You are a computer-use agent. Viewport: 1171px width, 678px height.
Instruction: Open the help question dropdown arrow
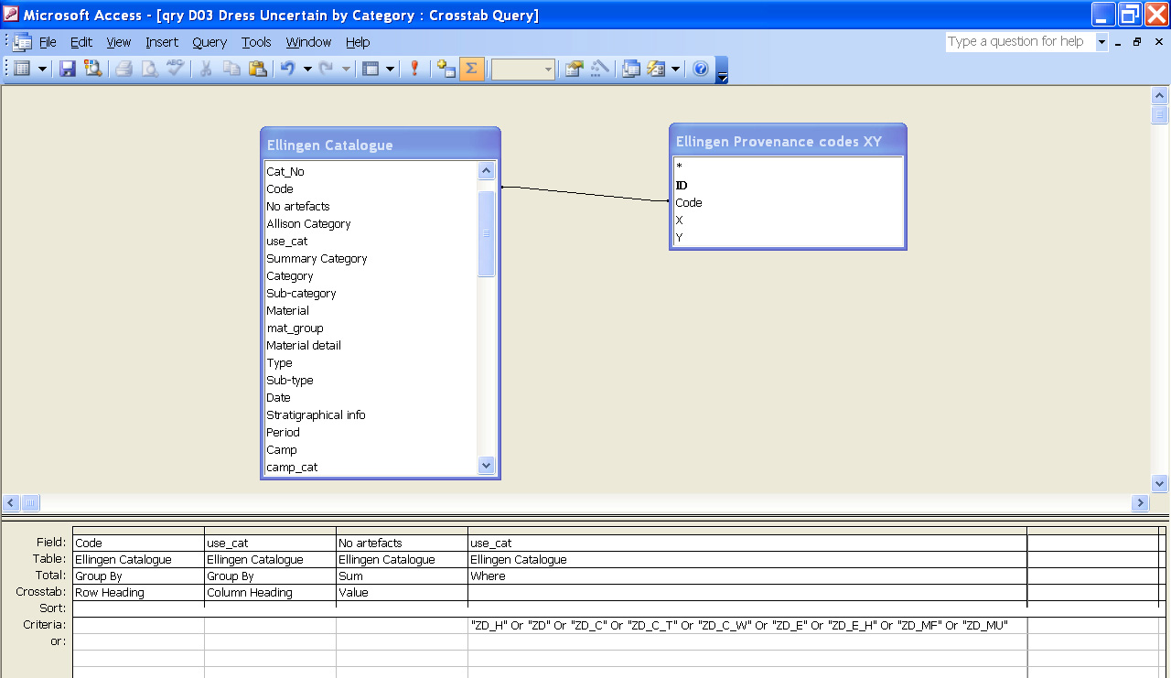[x=1101, y=42]
